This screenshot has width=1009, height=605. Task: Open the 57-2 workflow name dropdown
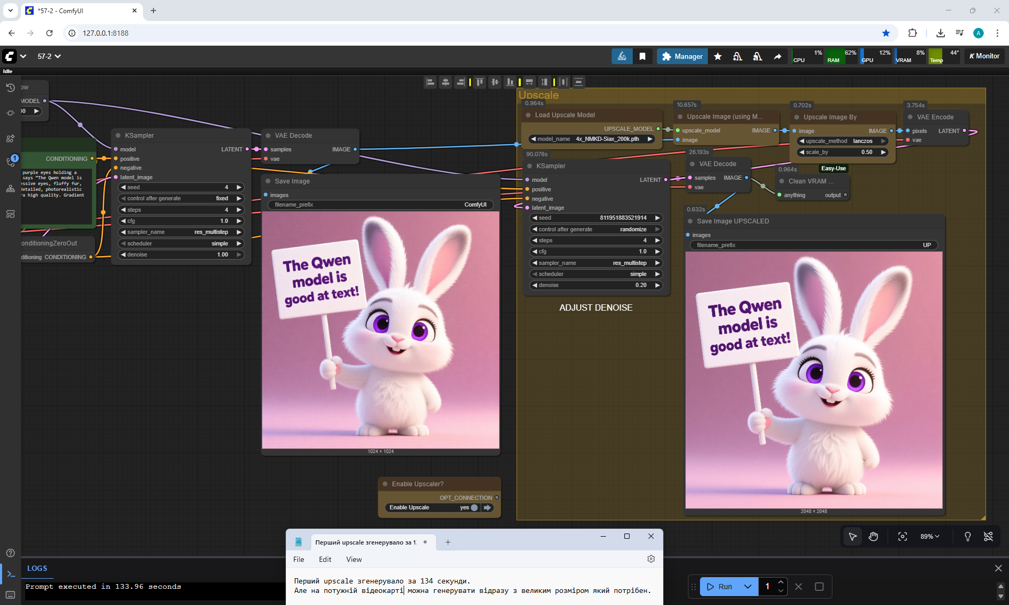(x=49, y=56)
